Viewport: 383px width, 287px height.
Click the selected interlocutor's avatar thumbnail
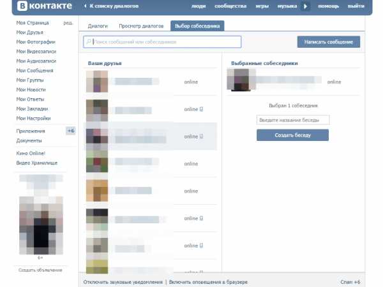coord(241,80)
